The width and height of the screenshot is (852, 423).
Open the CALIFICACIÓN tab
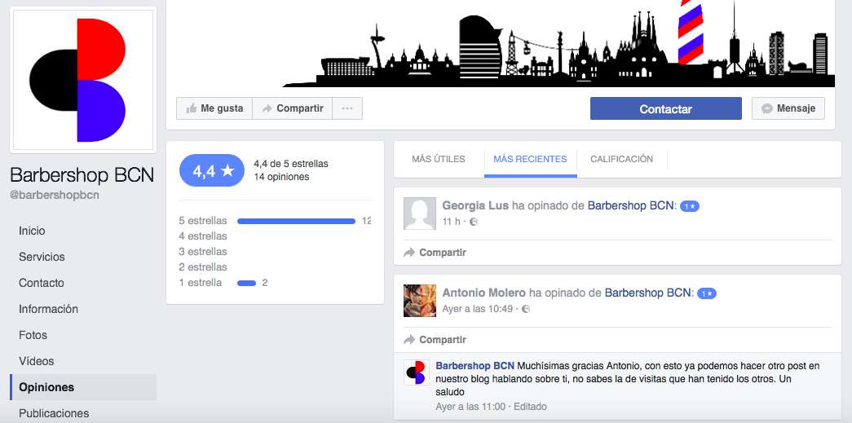[x=621, y=159]
